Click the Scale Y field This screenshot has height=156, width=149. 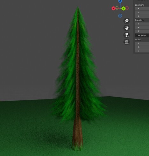point(142,47)
